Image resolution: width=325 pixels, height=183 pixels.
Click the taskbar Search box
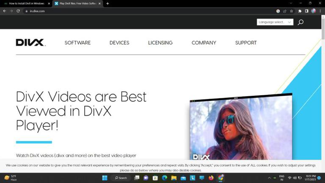click(121, 178)
